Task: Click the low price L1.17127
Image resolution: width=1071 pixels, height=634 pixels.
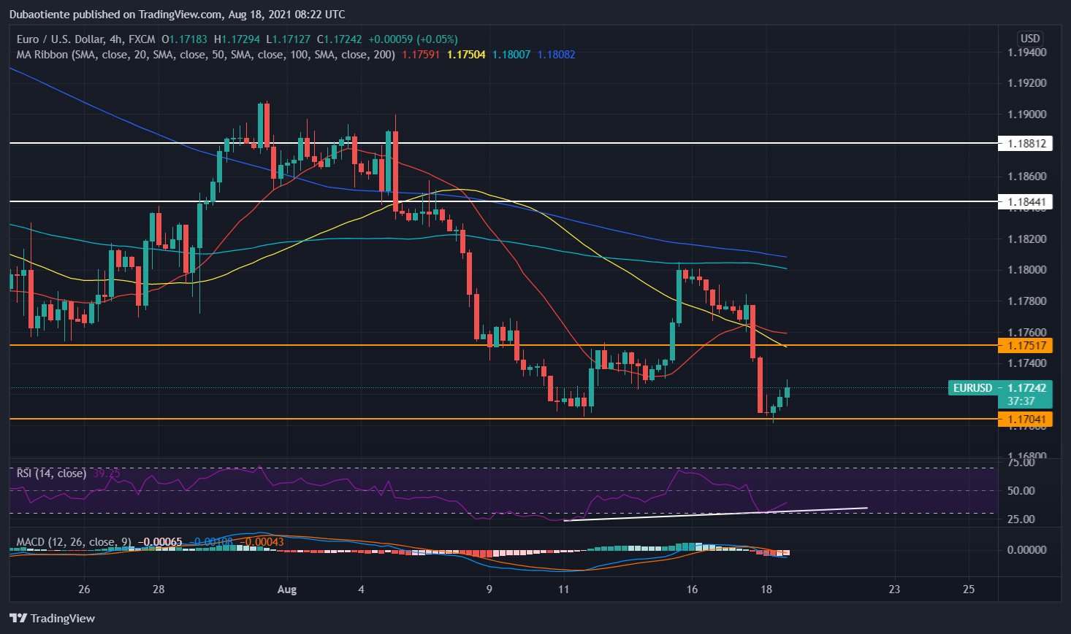Action: (288, 39)
